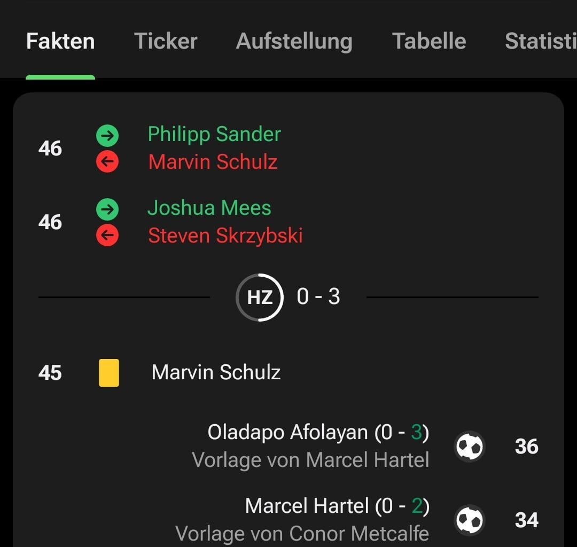Open player Philipp Sander

click(214, 135)
